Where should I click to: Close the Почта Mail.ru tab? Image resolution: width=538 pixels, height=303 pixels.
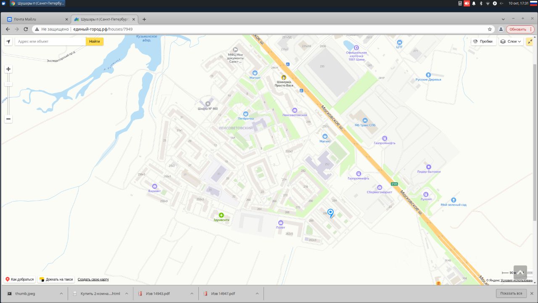(66, 19)
